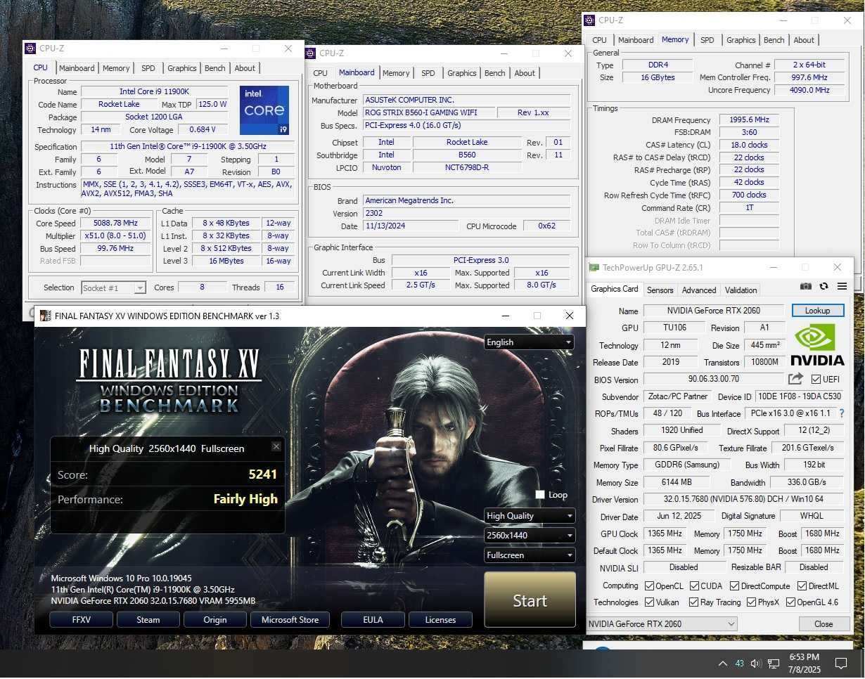Click the Model field ROG STRIX B560-I GAMING WIFI
This screenshot has height=679, width=865.
tap(429, 112)
